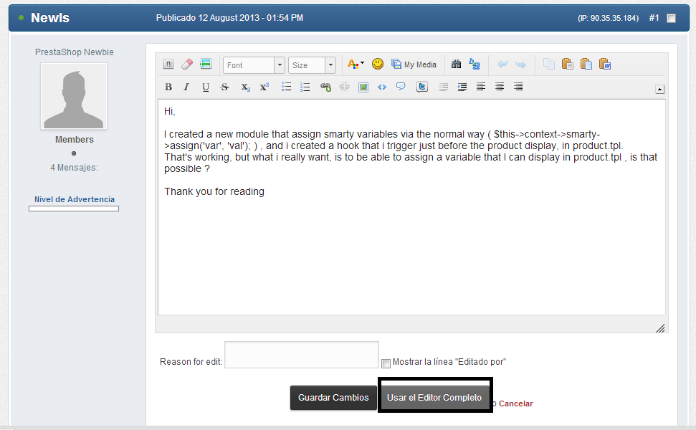The height and width of the screenshot is (430, 696).
Task: Tick the post #1 selection checkbox
Action: [x=671, y=19]
